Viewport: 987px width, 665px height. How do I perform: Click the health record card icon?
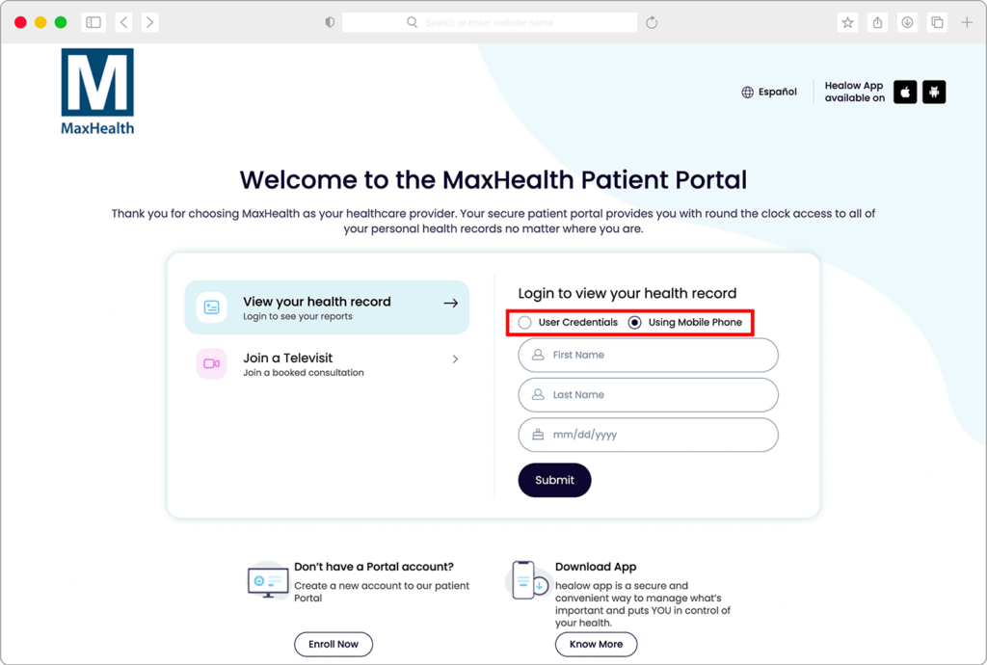coord(211,306)
